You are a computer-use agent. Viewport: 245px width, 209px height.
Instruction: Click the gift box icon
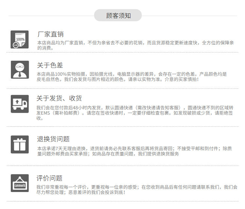tap(20, 144)
